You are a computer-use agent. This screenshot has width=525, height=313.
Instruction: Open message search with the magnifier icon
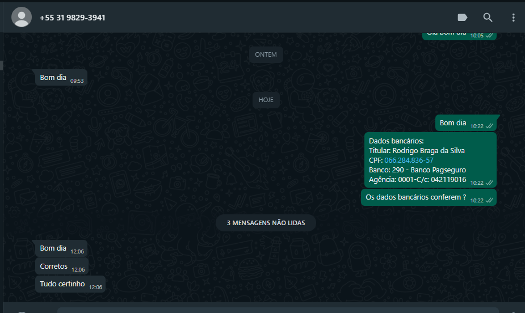488,18
